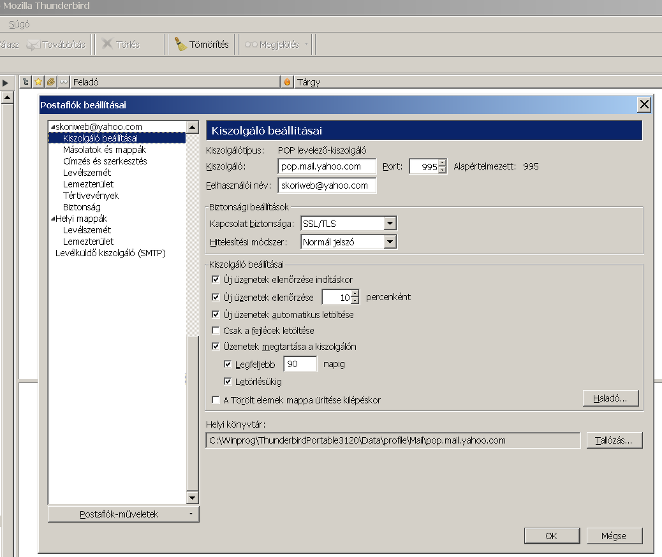This screenshot has height=557, width=662.
Task: Toggle Új üzenetek automatikus letöltése checkbox
Action: tap(216, 314)
